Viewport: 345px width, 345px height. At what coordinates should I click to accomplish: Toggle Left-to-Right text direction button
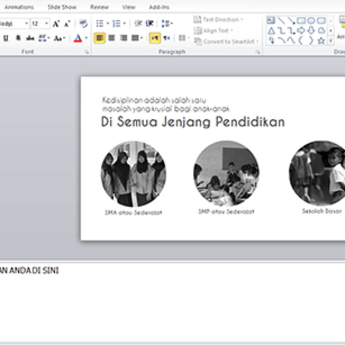[x=155, y=38]
